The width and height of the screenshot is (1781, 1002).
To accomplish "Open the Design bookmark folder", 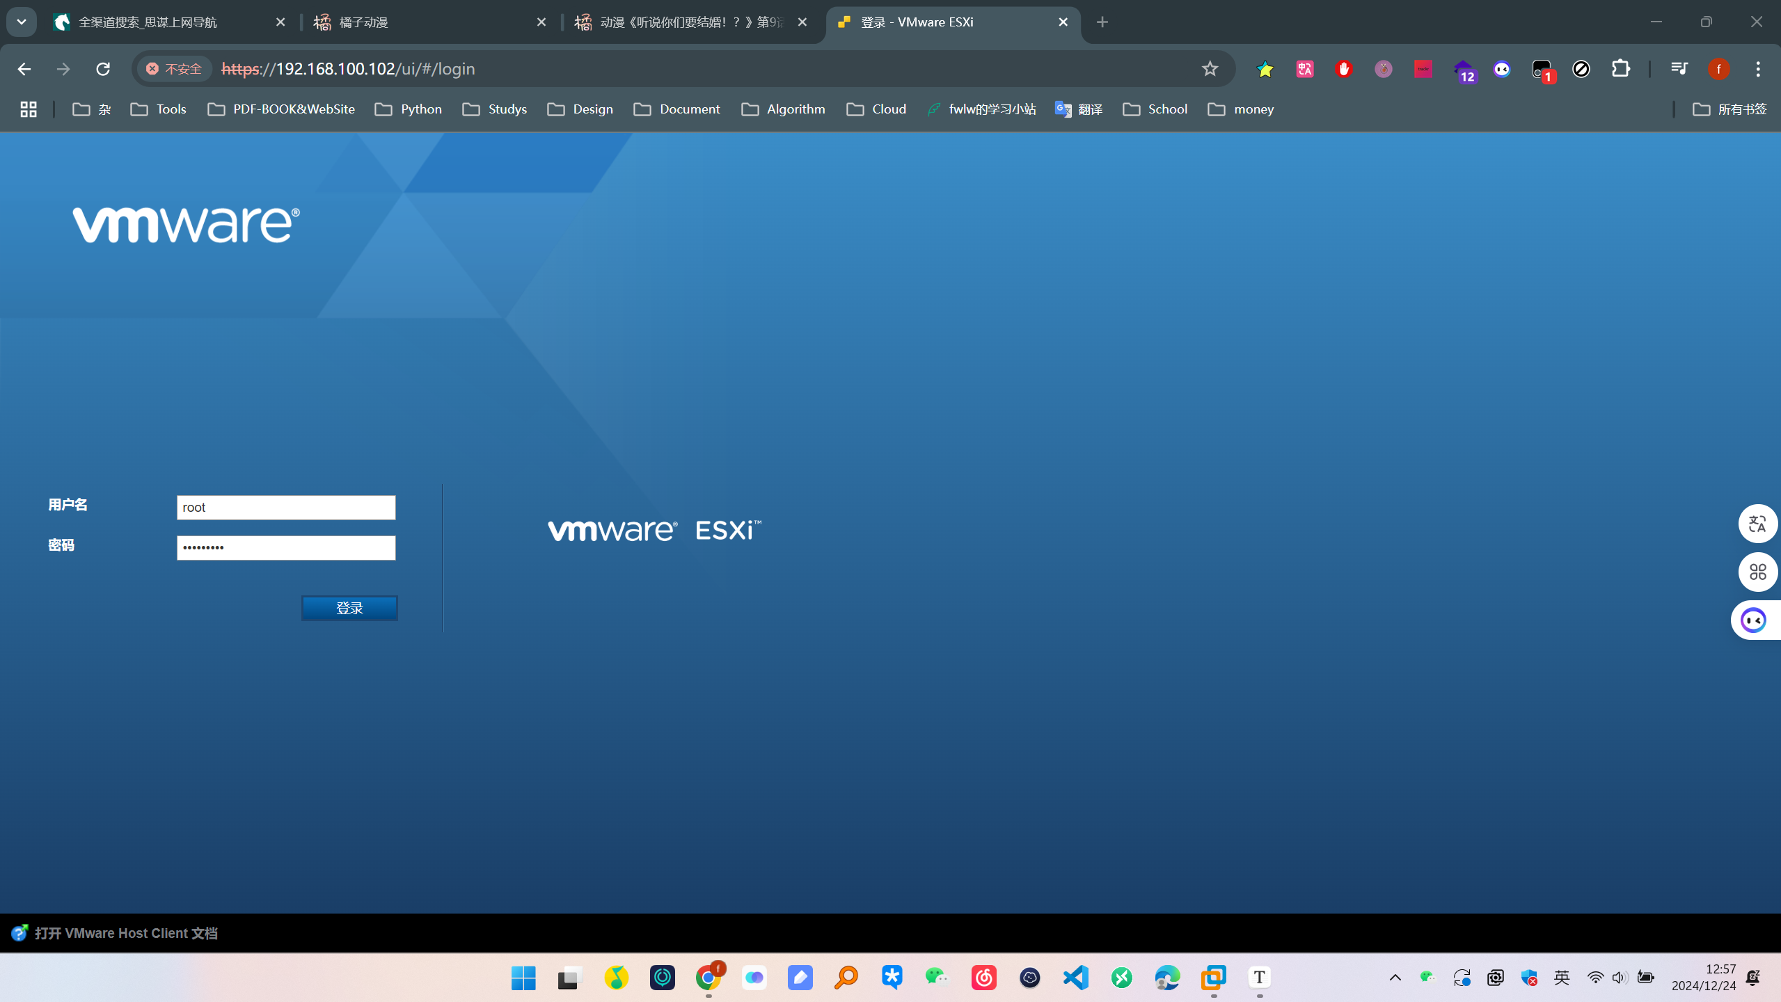I will click(x=580, y=109).
